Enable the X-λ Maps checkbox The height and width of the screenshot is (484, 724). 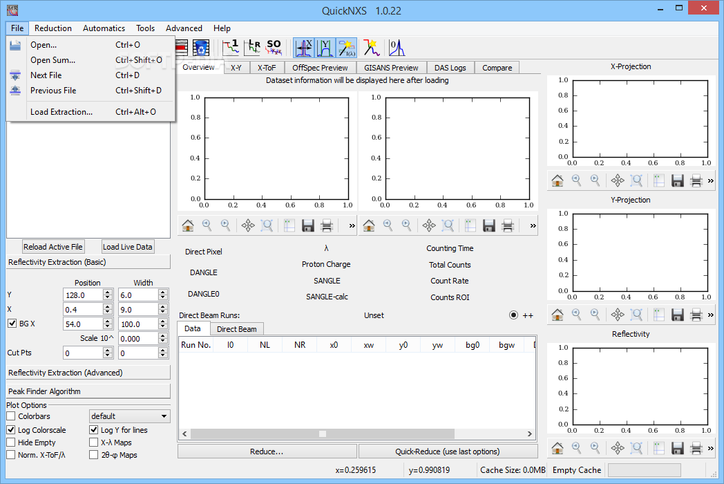94,443
